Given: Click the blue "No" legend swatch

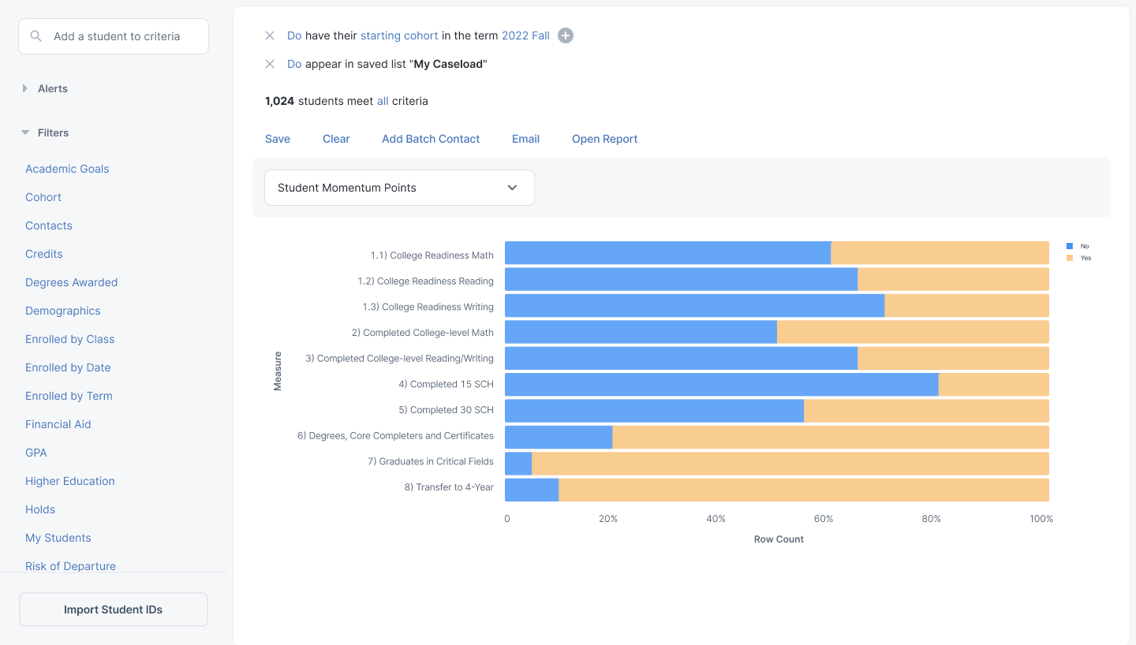Looking at the screenshot, I should click(x=1070, y=246).
